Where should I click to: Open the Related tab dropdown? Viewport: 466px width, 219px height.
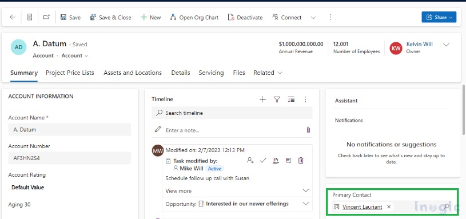coord(268,73)
